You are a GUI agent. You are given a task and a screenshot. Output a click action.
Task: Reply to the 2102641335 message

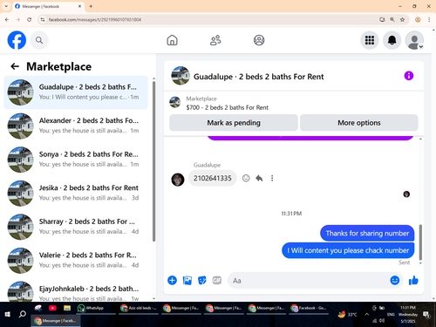259,178
